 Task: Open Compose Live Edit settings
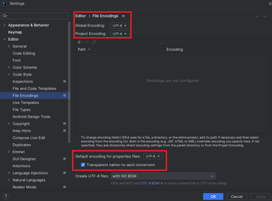(29, 138)
